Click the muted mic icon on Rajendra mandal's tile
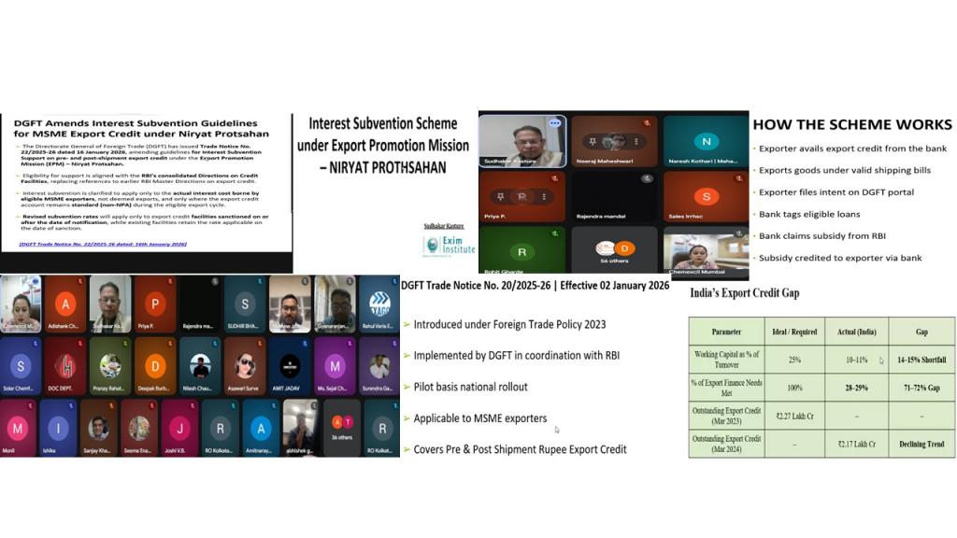The height and width of the screenshot is (538, 957). 646,177
